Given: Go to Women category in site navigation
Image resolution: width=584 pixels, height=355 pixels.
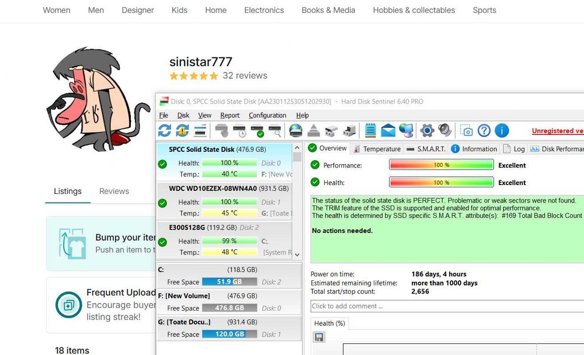Looking at the screenshot, I should coord(57,11).
